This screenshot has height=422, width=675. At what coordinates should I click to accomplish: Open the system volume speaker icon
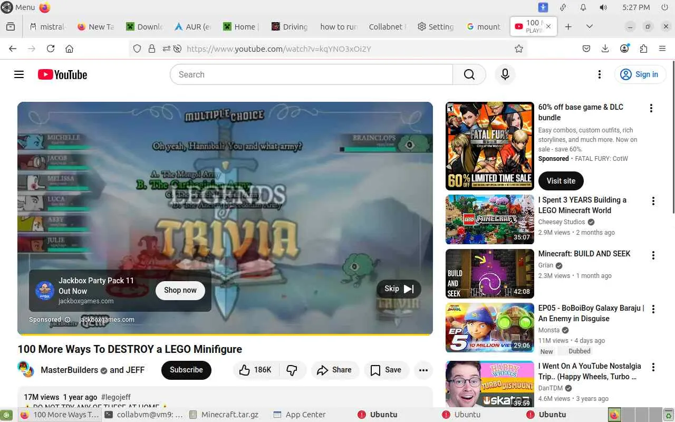point(603,7)
